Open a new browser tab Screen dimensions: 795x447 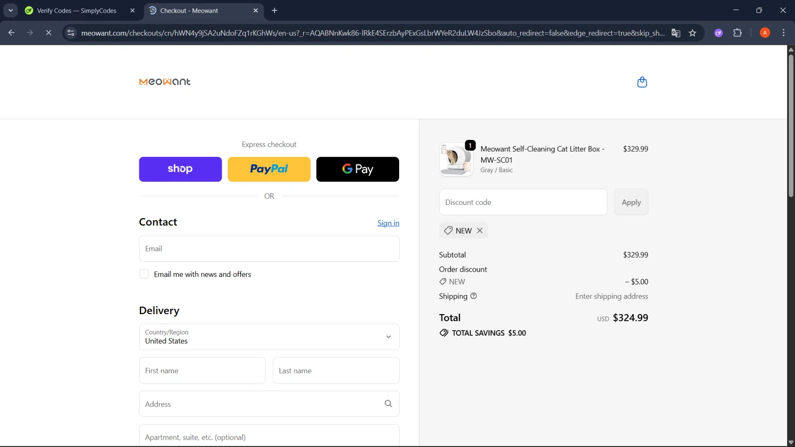275,11
